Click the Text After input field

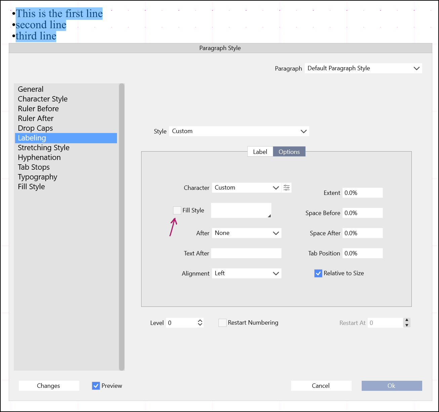coord(246,253)
